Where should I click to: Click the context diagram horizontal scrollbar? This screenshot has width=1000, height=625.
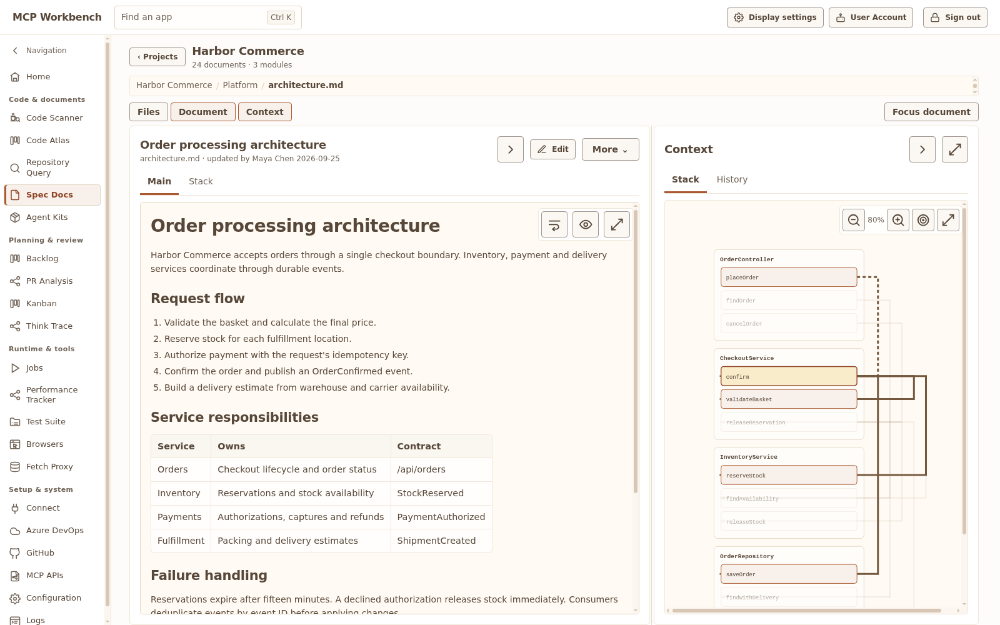807,611
